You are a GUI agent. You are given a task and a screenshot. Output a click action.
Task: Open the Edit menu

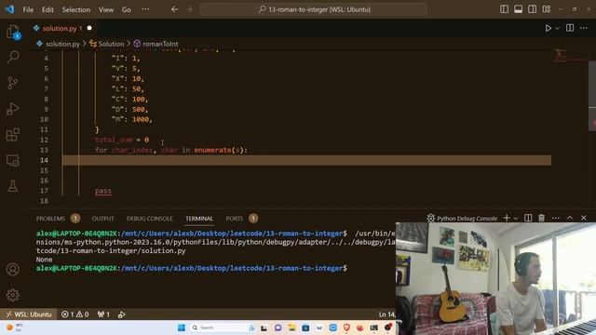47,9
